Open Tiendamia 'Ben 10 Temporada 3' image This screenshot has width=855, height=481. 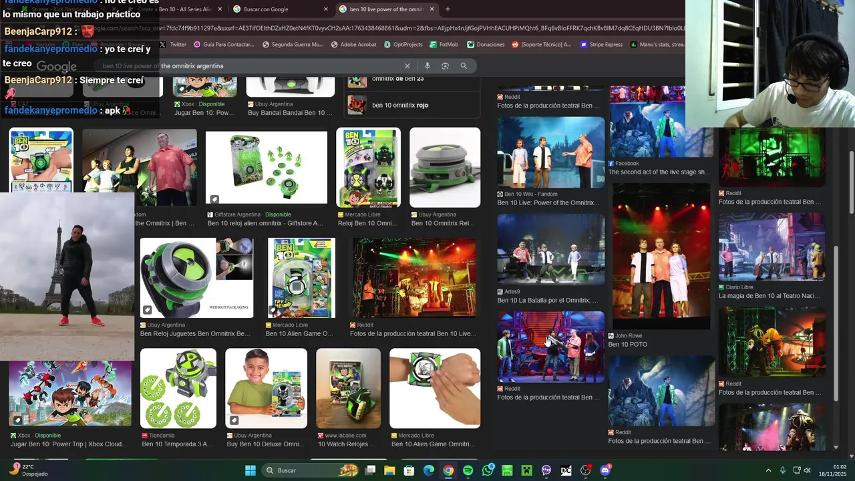178,388
